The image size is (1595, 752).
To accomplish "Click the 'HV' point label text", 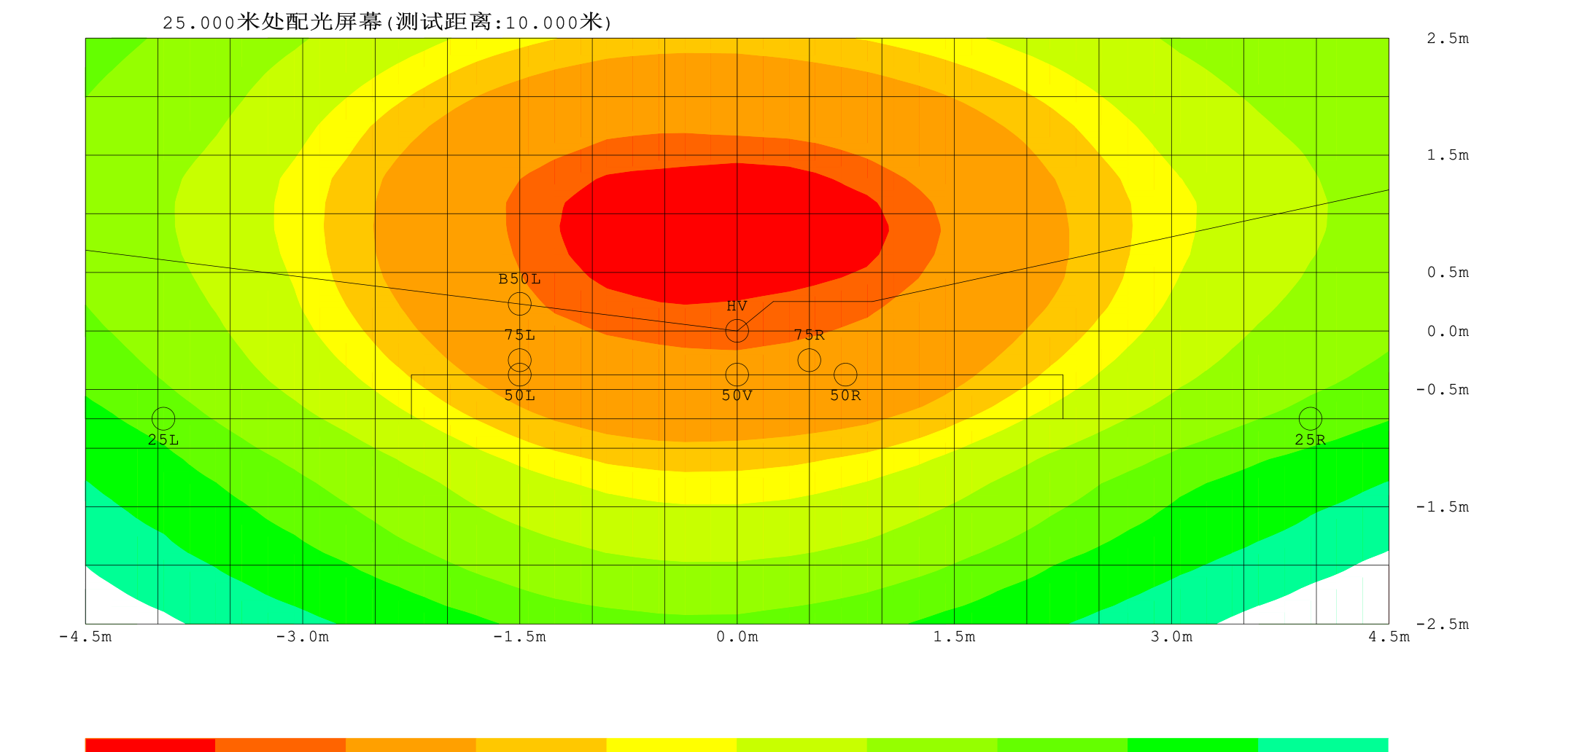I will tap(737, 307).
